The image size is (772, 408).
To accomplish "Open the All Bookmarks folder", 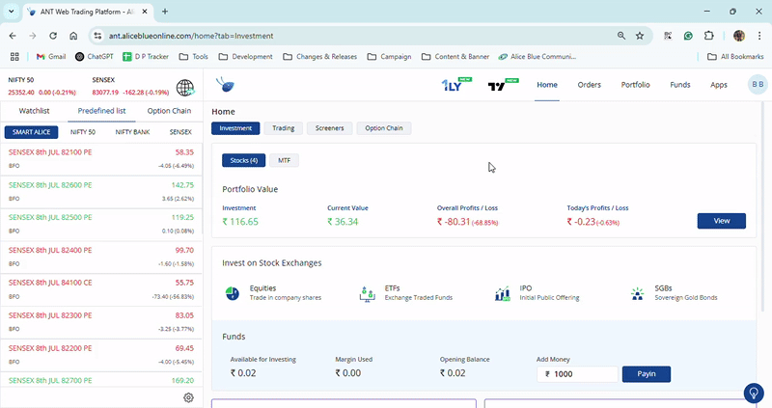I will (x=735, y=57).
